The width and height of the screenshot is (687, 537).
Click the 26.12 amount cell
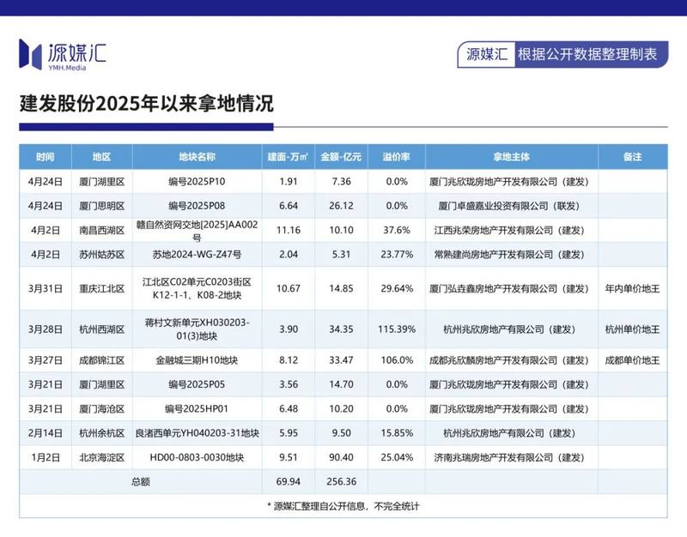point(341,206)
